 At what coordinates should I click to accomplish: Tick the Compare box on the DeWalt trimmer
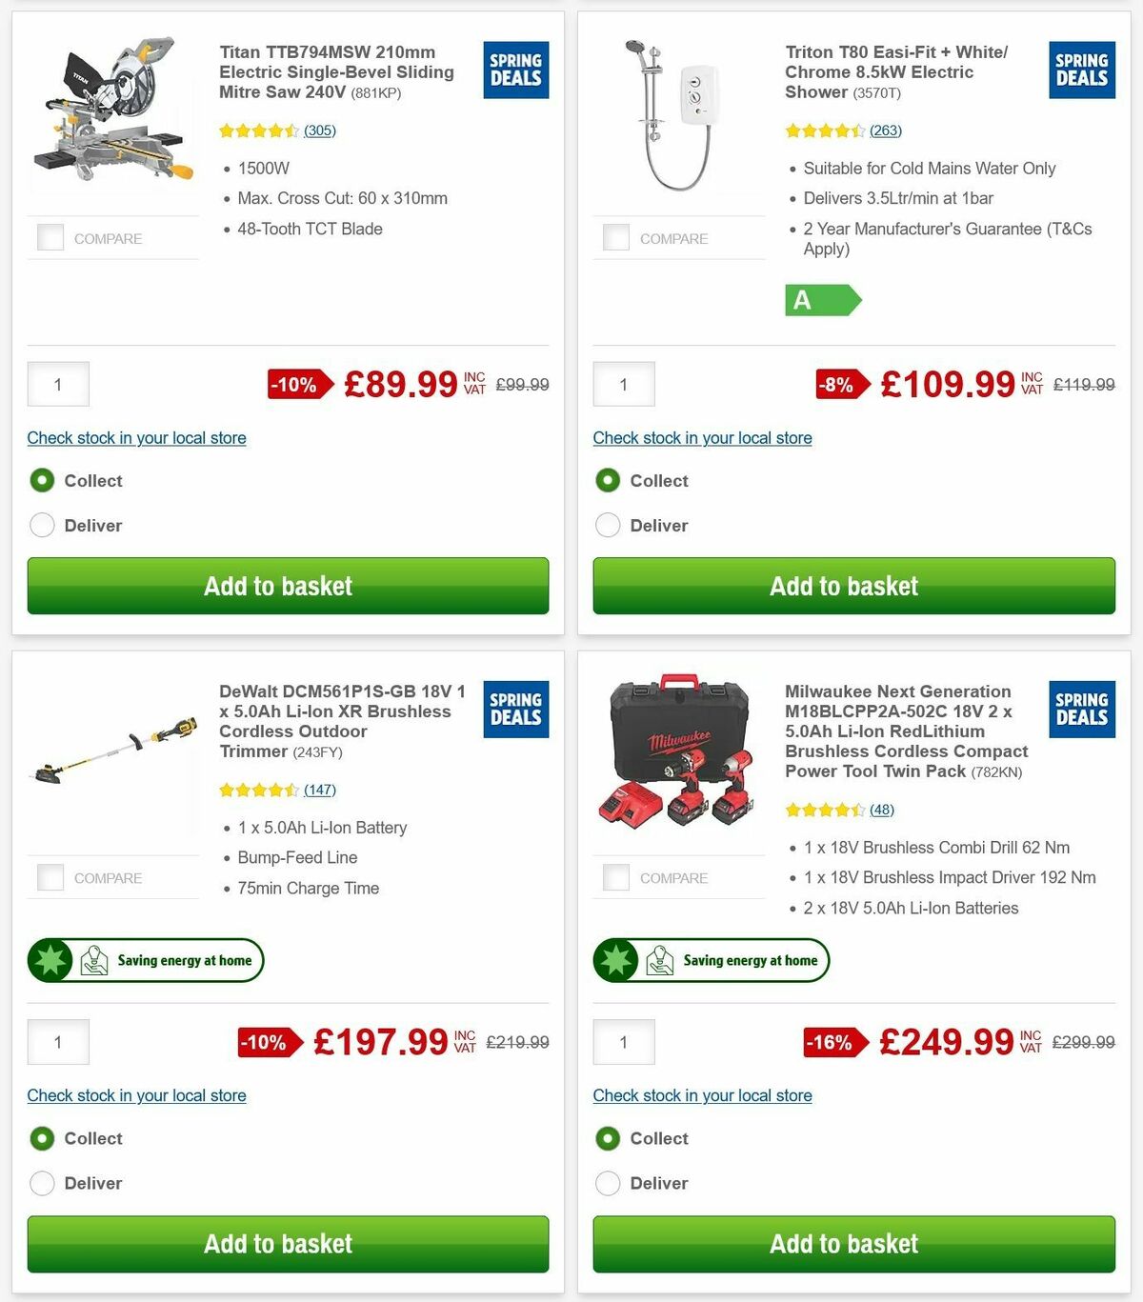tap(50, 877)
